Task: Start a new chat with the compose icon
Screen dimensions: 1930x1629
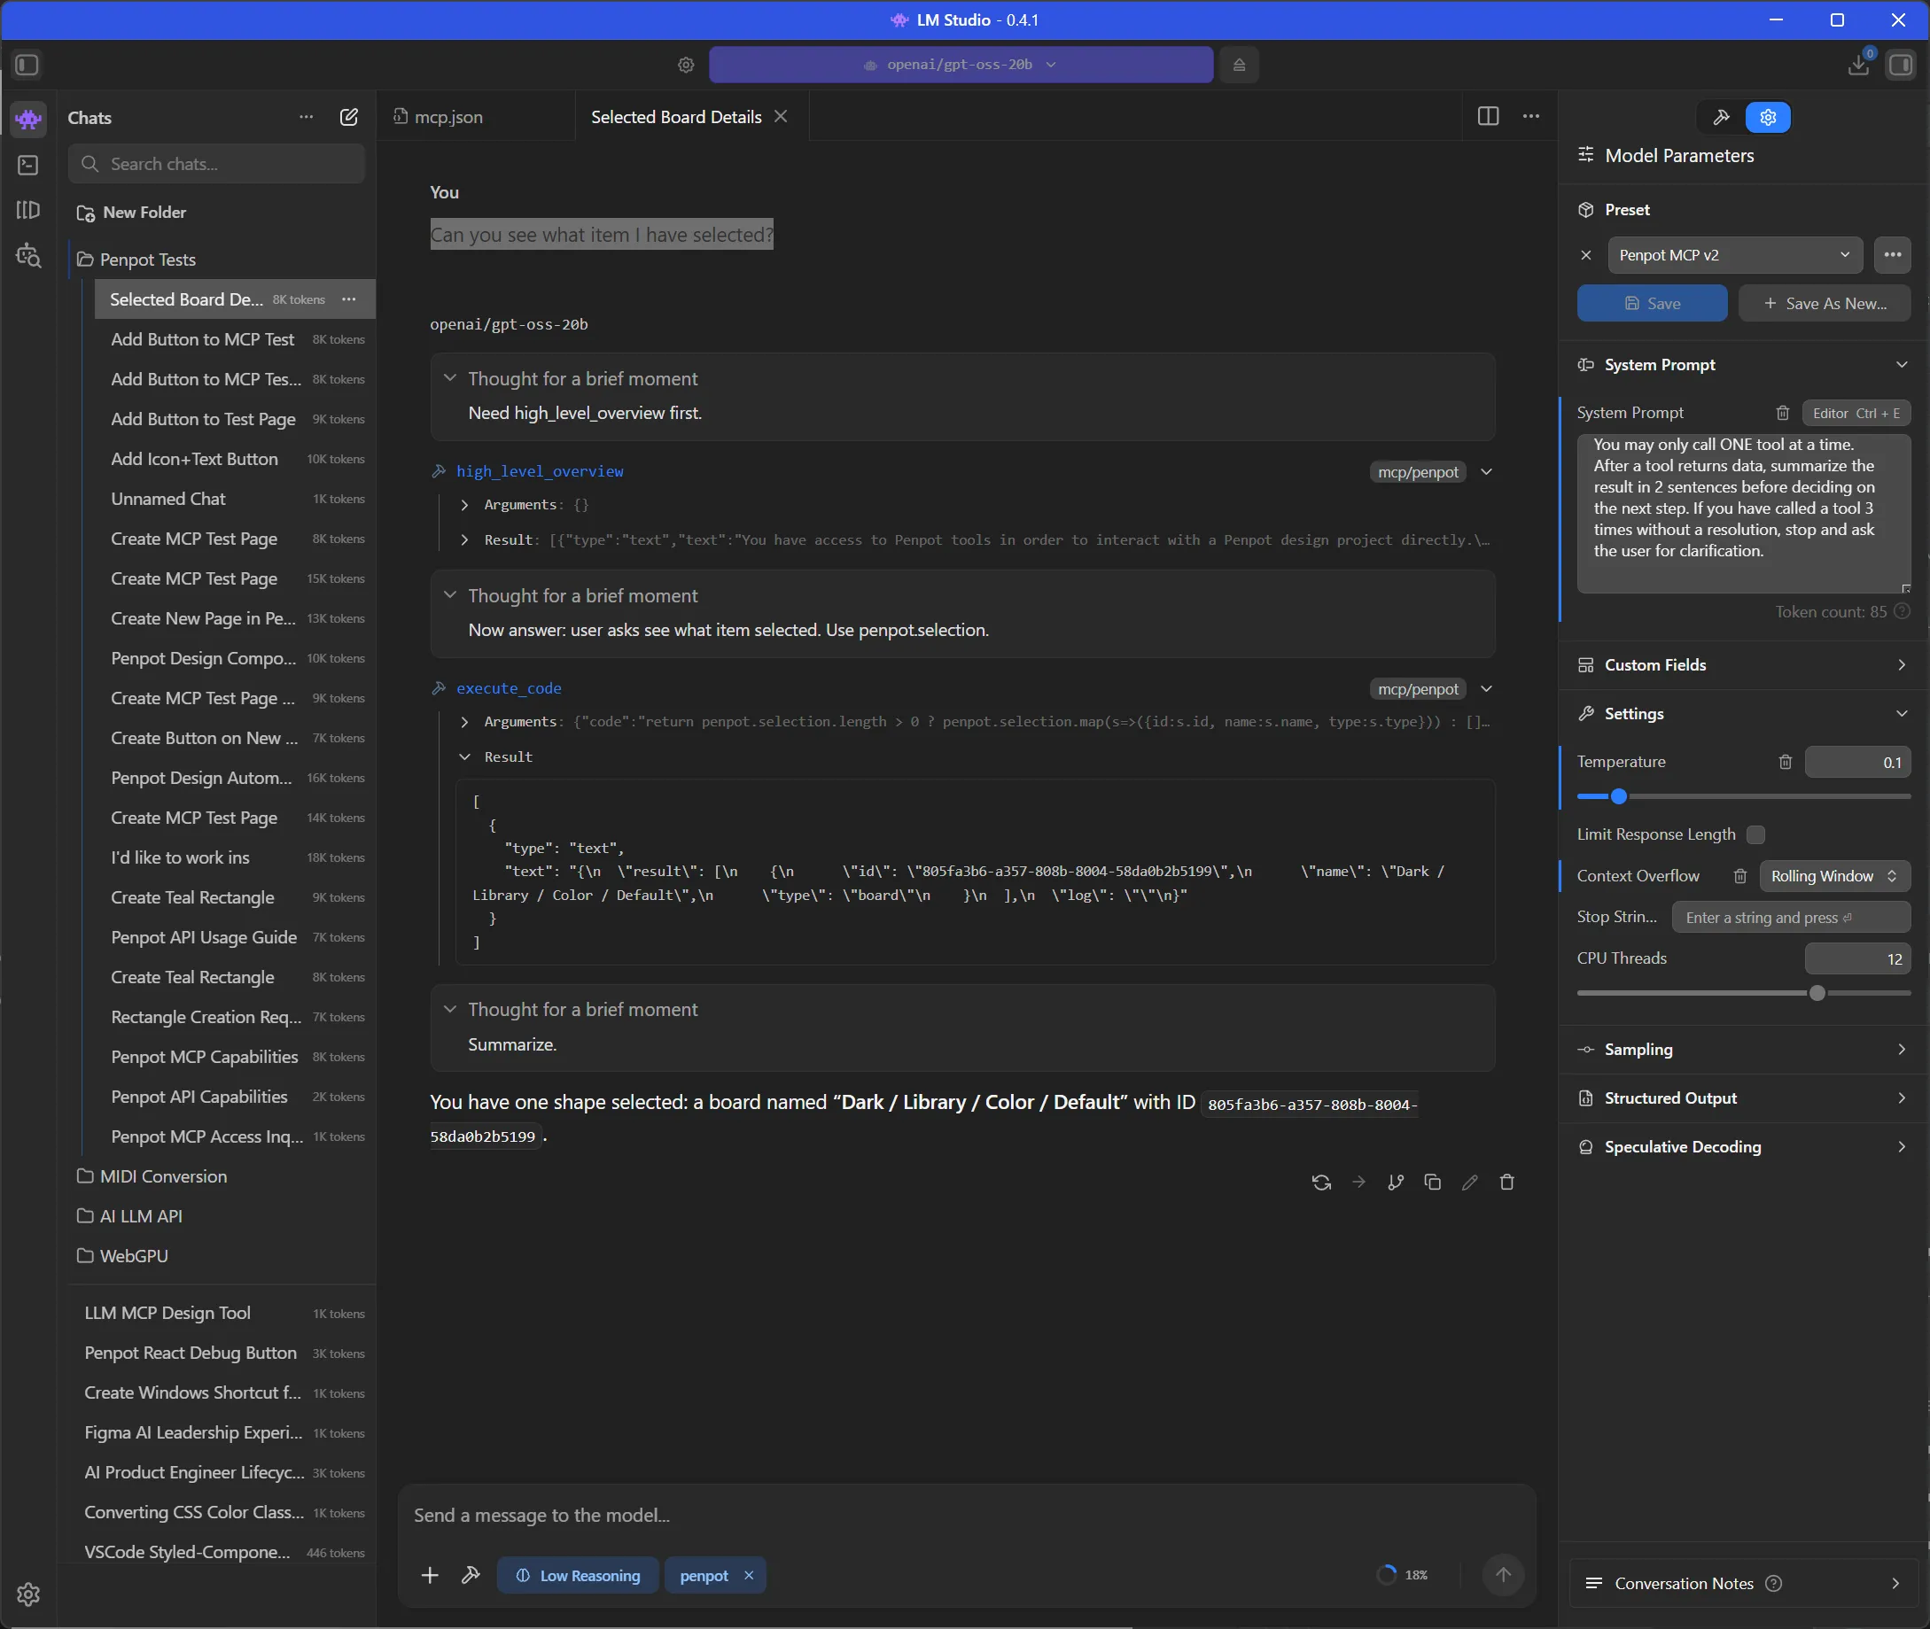Action: click(x=348, y=117)
